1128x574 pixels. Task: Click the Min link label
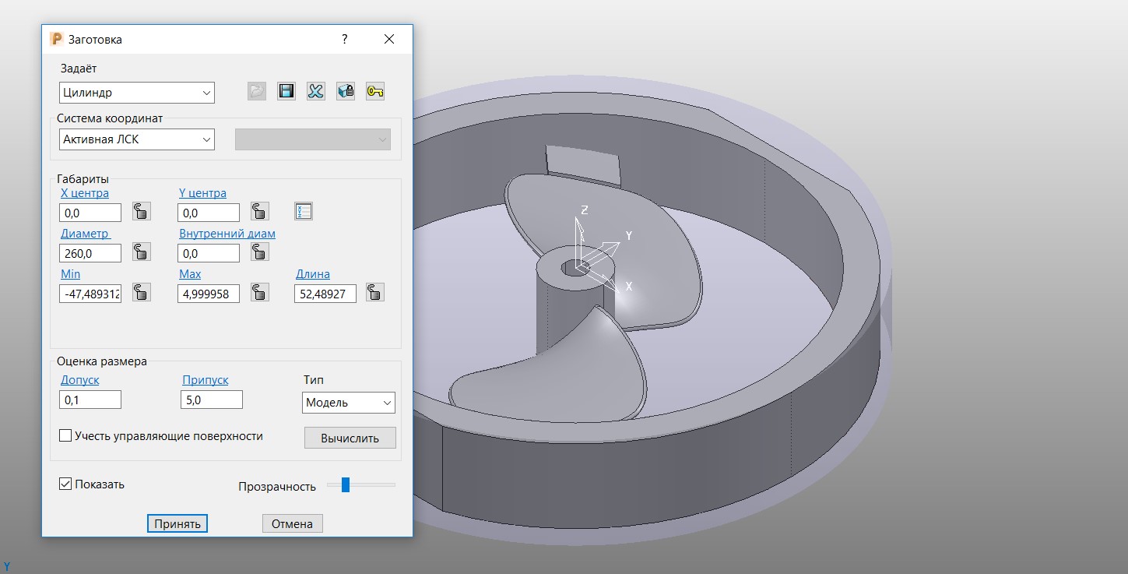pyautogui.click(x=70, y=274)
